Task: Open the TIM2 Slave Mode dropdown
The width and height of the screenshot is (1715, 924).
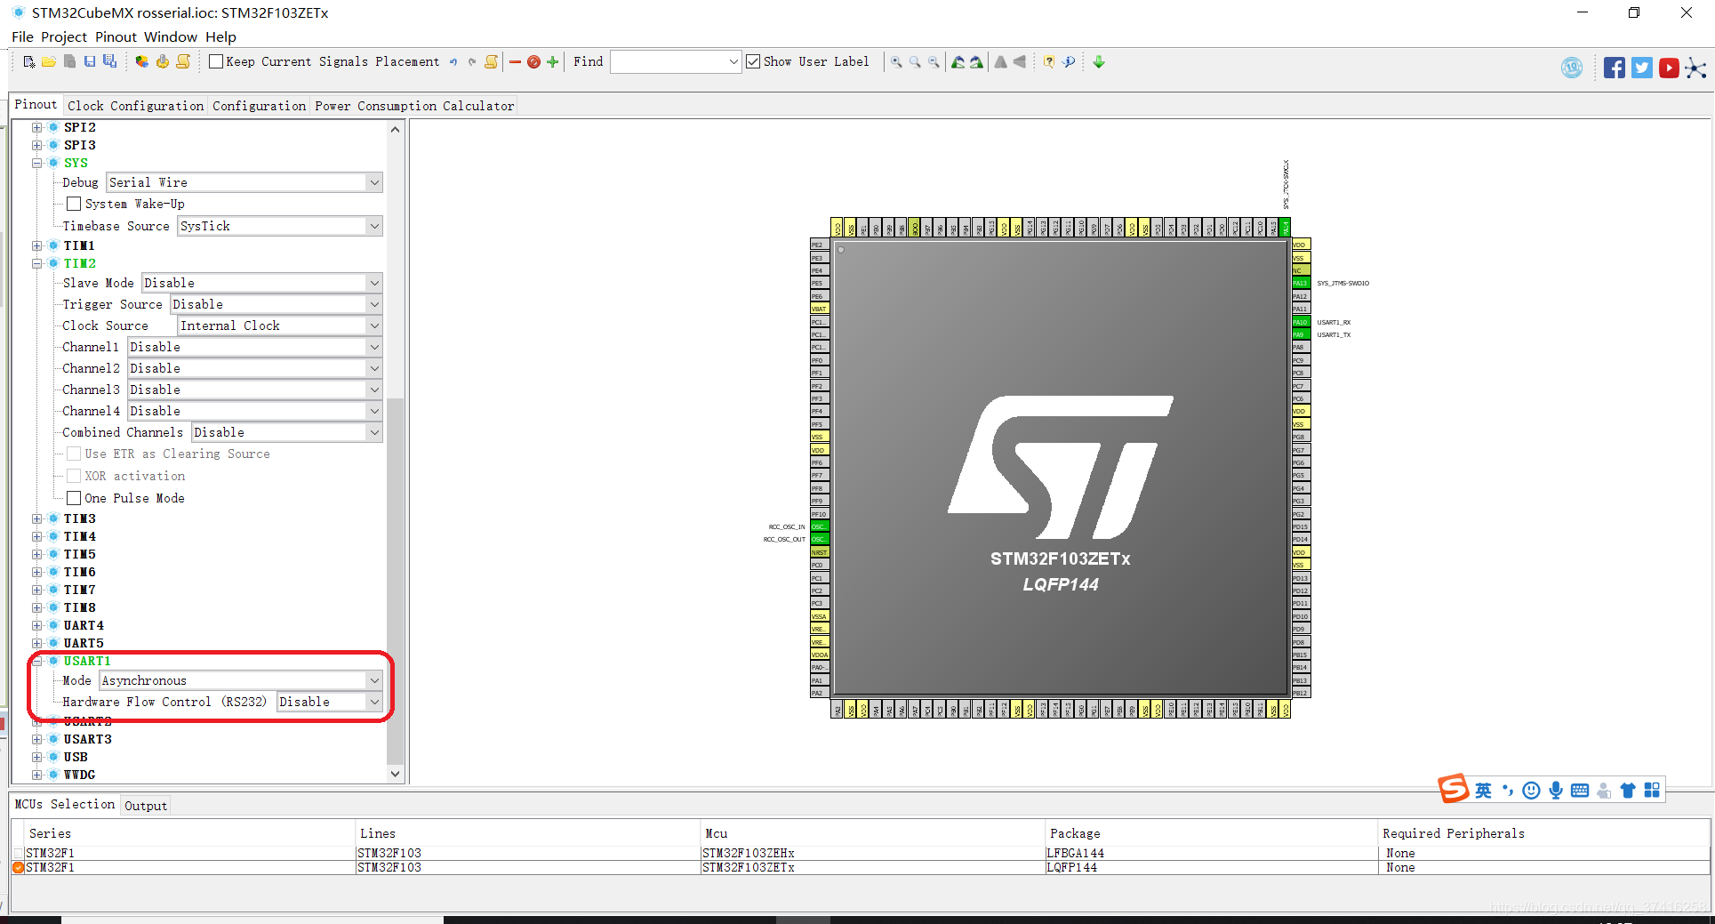Action: pos(262,283)
